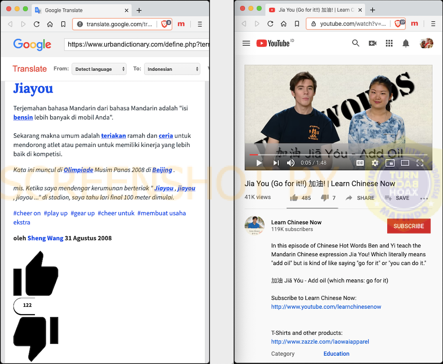The height and width of the screenshot is (364, 443).
Task: Open Brave Shields in the YouTube window
Action: [x=399, y=23]
